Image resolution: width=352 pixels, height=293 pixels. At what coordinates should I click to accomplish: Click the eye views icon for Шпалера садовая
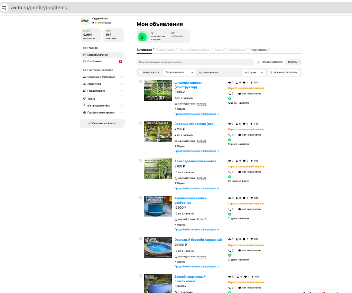[230, 83]
